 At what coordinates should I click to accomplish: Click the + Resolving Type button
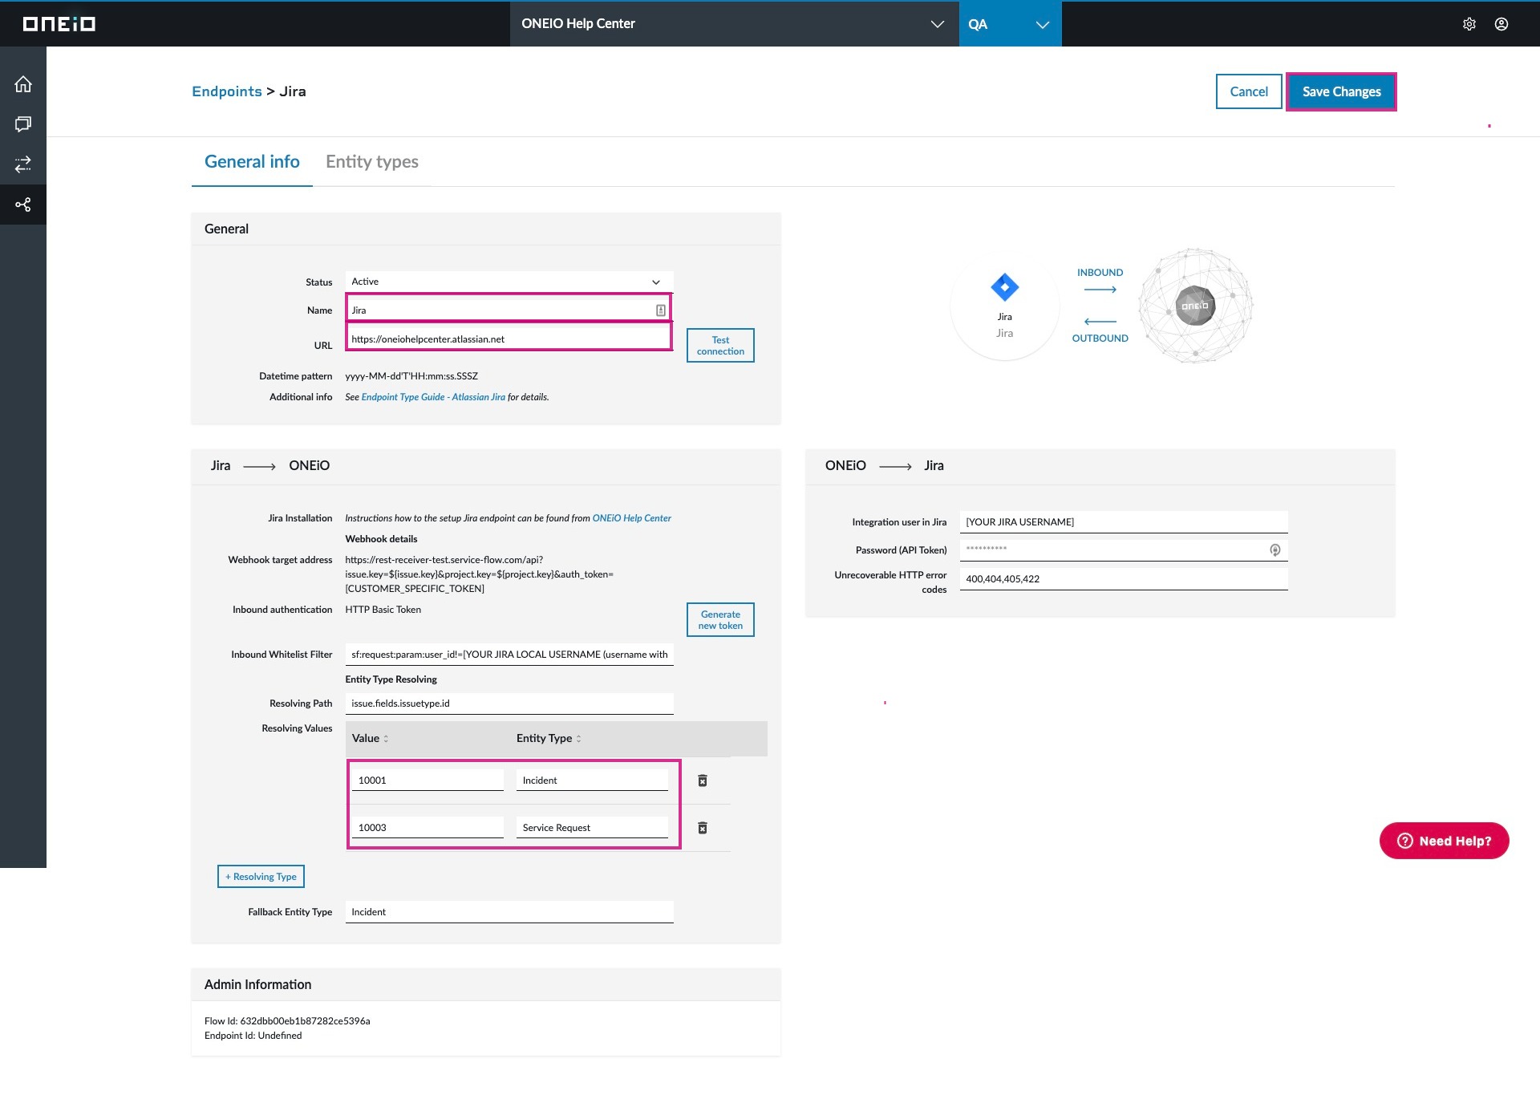[261, 877]
